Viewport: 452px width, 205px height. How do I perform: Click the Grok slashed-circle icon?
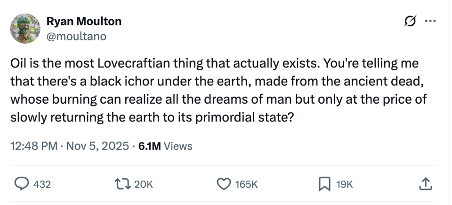click(409, 22)
